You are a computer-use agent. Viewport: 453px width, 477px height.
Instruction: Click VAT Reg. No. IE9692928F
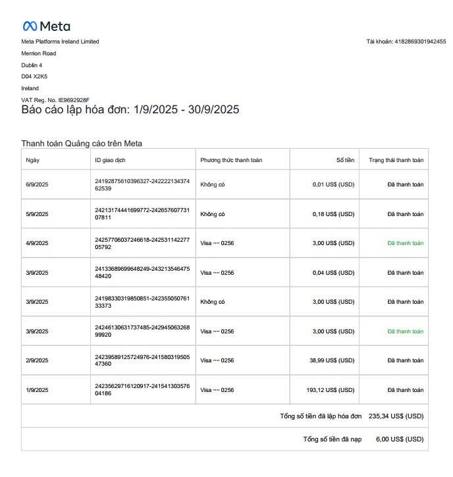[x=55, y=100]
